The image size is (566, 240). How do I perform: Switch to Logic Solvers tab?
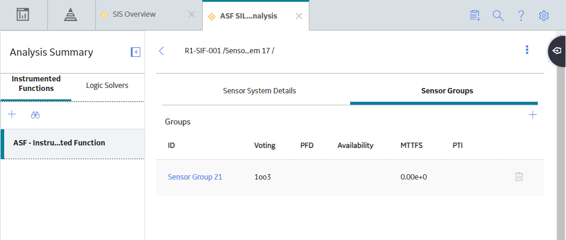click(107, 86)
